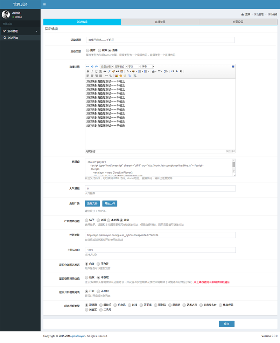Apply bold formatting in editor
The image size is (280, 343).
(88, 71)
